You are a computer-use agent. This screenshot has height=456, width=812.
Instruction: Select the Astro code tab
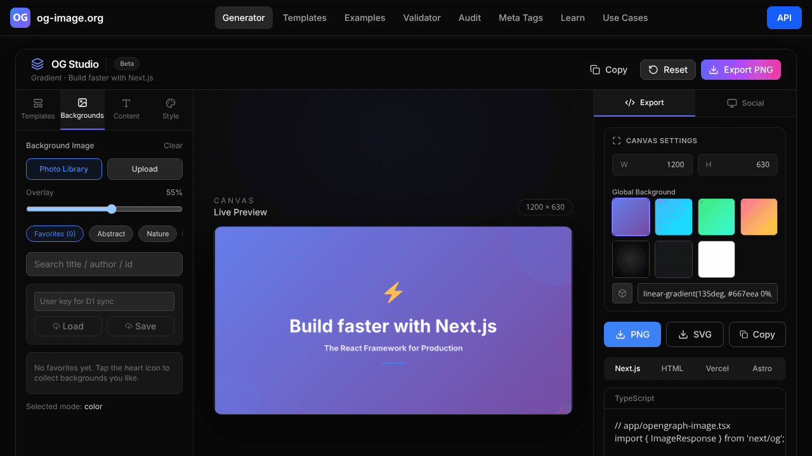763,369
